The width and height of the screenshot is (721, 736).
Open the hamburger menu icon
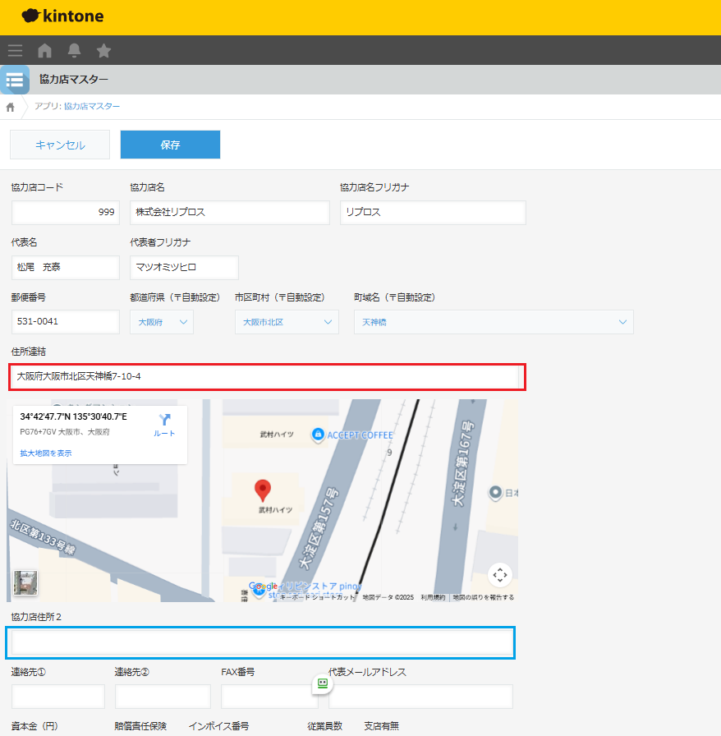tap(15, 50)
